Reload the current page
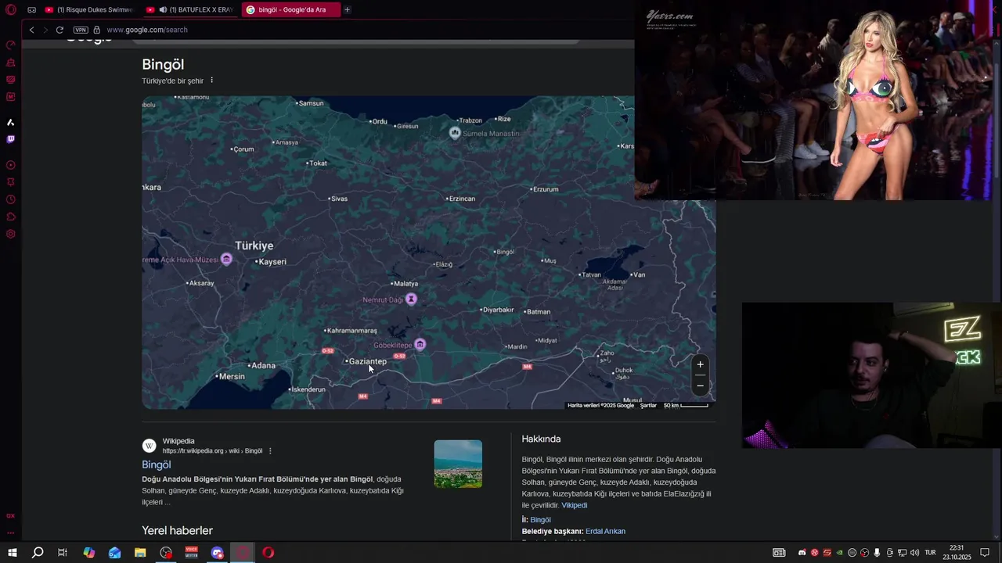Viewport: 1002px width, 563px height. coord(59,30)
